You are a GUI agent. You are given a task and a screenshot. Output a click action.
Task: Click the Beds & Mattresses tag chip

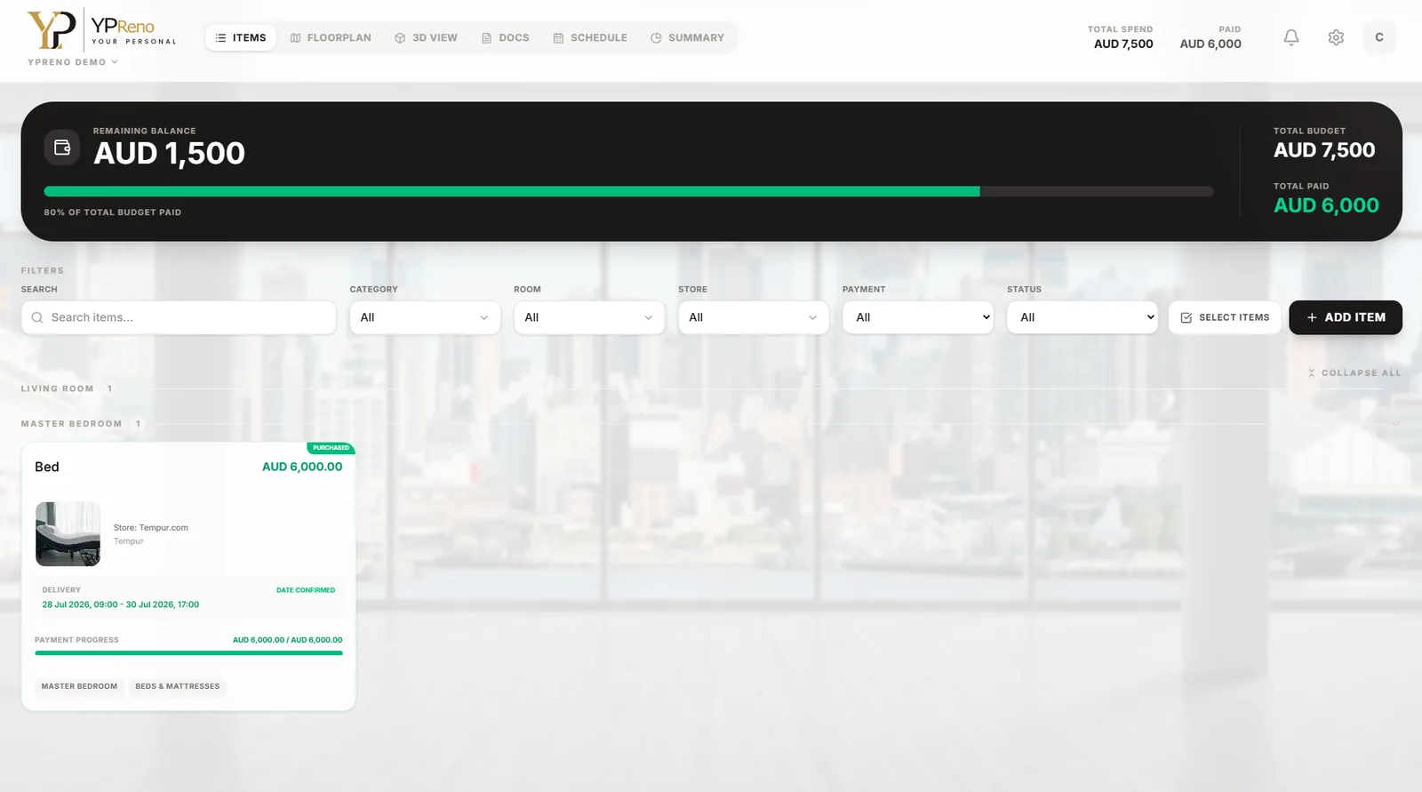click(x=178, y=686)
